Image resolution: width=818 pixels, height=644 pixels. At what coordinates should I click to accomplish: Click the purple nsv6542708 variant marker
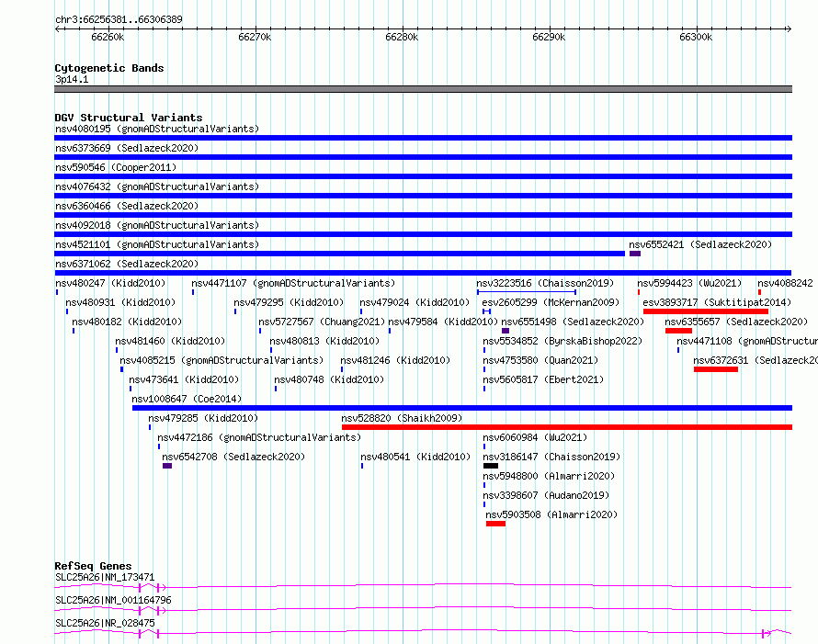pyautogui.click(x=167, y=466)
